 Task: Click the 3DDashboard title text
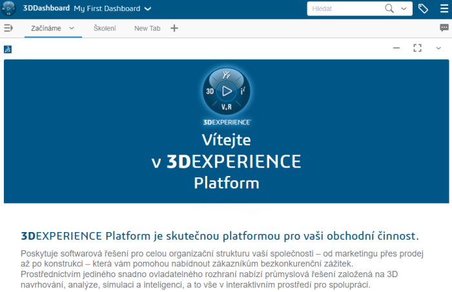46,8
